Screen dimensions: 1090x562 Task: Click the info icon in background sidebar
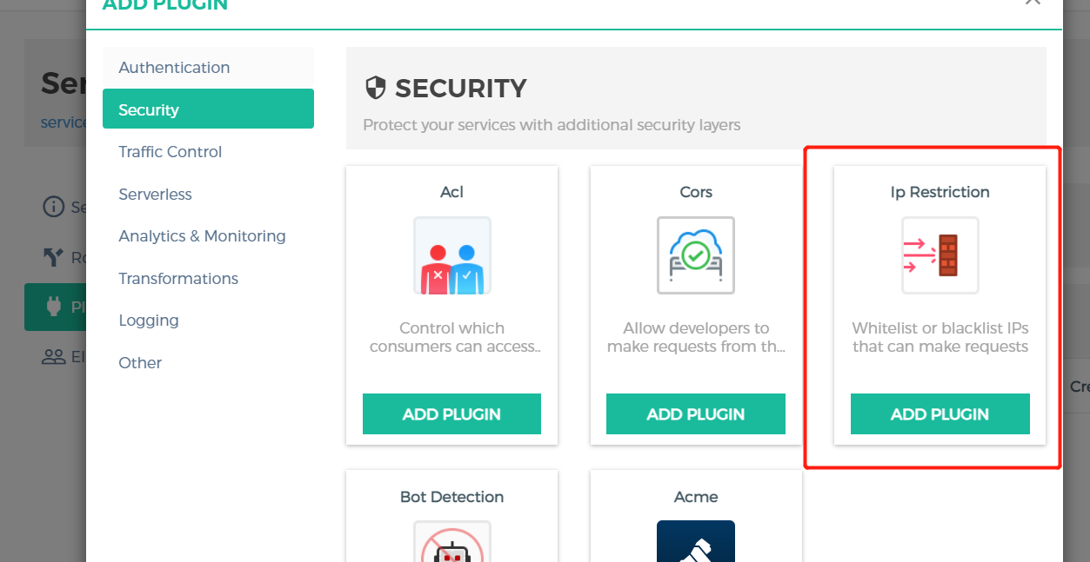pyautogui.click(x=54, y=207)
